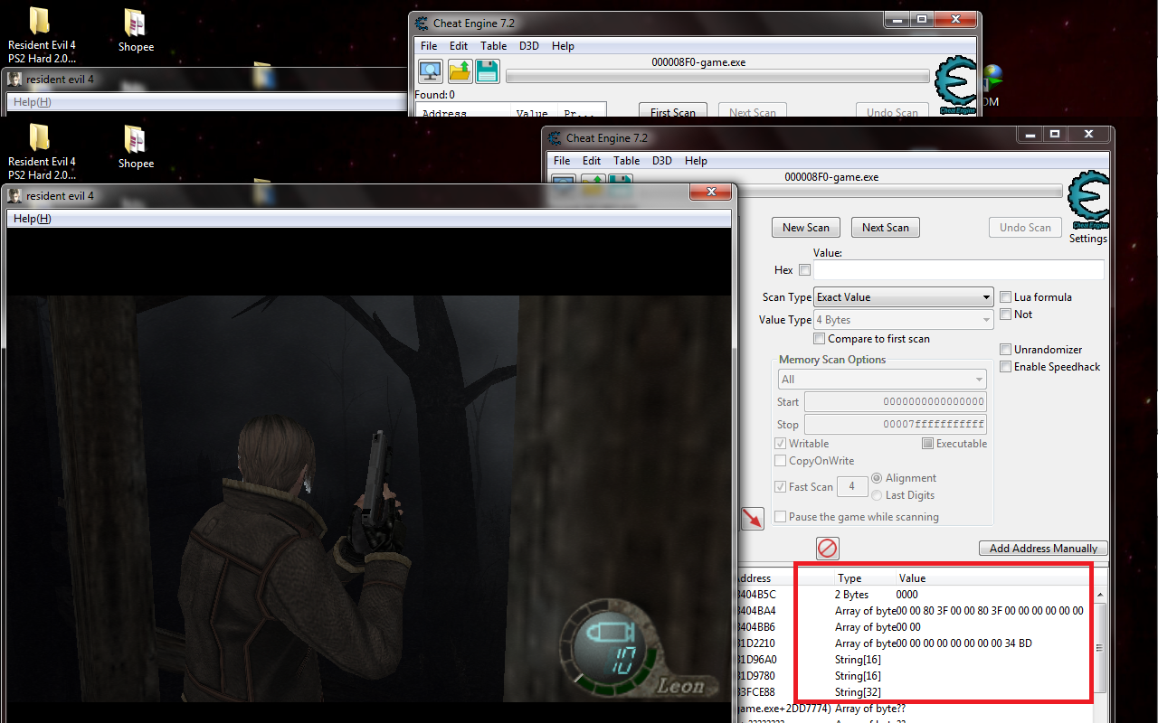Click the Found:0 label in back Cheat Engine window
Viewport: 1158px width, 723px height.
coord(434,95)
